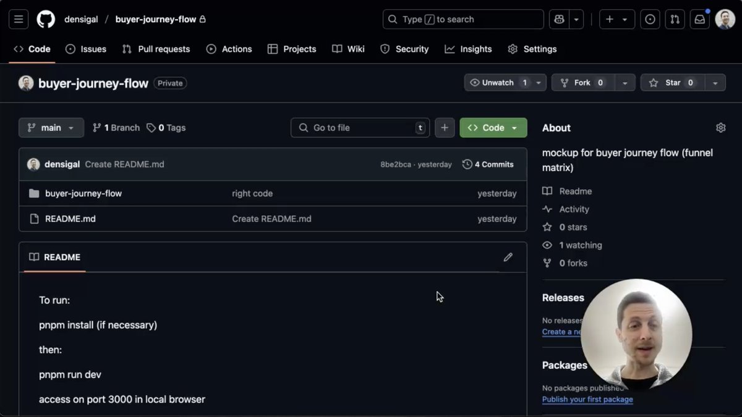
Task: Switch to the Wiki tab
Action: 348,49
